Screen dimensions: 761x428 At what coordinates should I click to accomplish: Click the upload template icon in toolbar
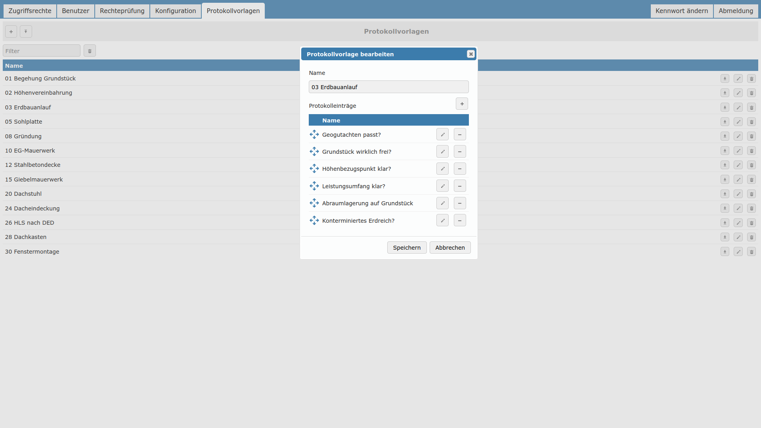tap(26, 32)
